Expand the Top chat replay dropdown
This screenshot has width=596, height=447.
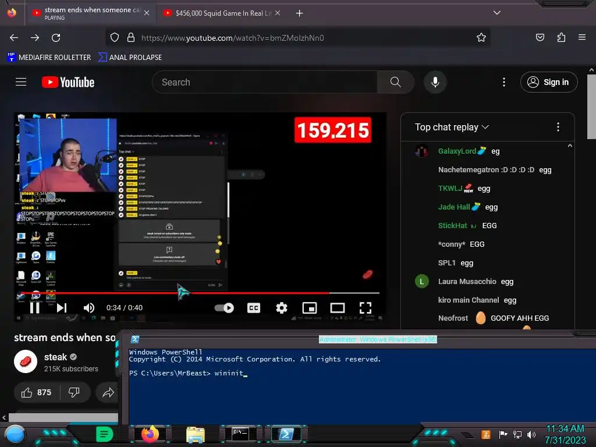click(x=452, y=127)
